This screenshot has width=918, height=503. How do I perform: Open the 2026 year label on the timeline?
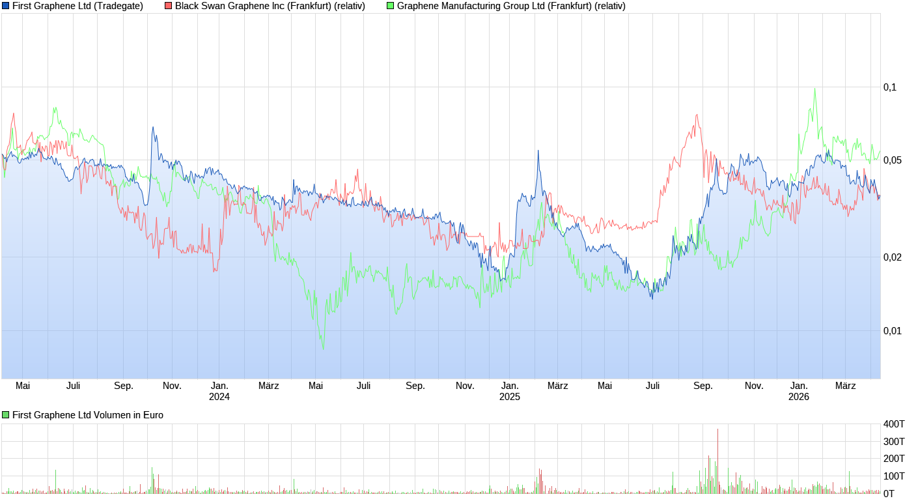(x=799, y=395)
